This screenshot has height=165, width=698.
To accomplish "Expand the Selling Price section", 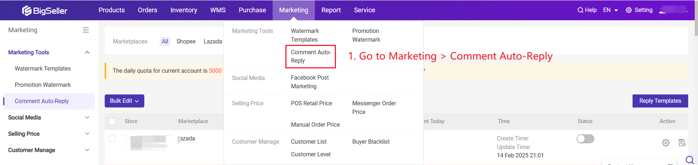I will click(x=87, y=134).
